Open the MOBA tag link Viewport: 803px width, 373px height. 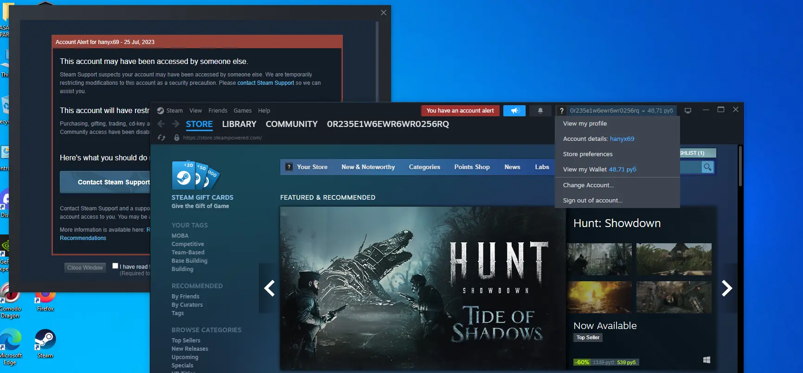[x=180, y=236]
